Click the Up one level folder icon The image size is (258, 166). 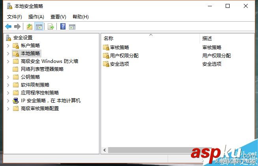30,26
